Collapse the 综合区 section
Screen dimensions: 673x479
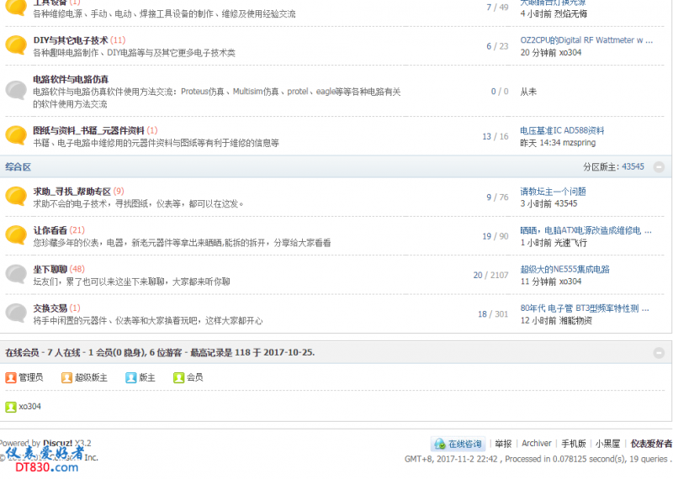tap(659, 167)
